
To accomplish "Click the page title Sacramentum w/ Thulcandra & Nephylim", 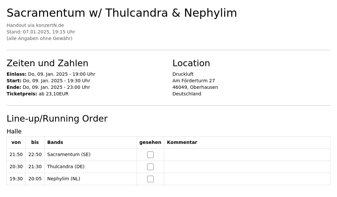I will pyautogui.click(x=122, y=13).
